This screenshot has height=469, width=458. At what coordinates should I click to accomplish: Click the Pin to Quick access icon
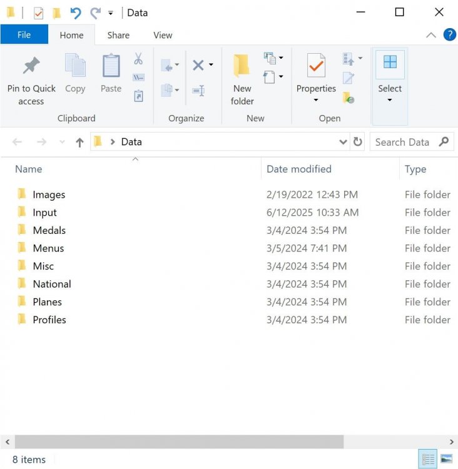pyautogui.click(x=31, y=65)
